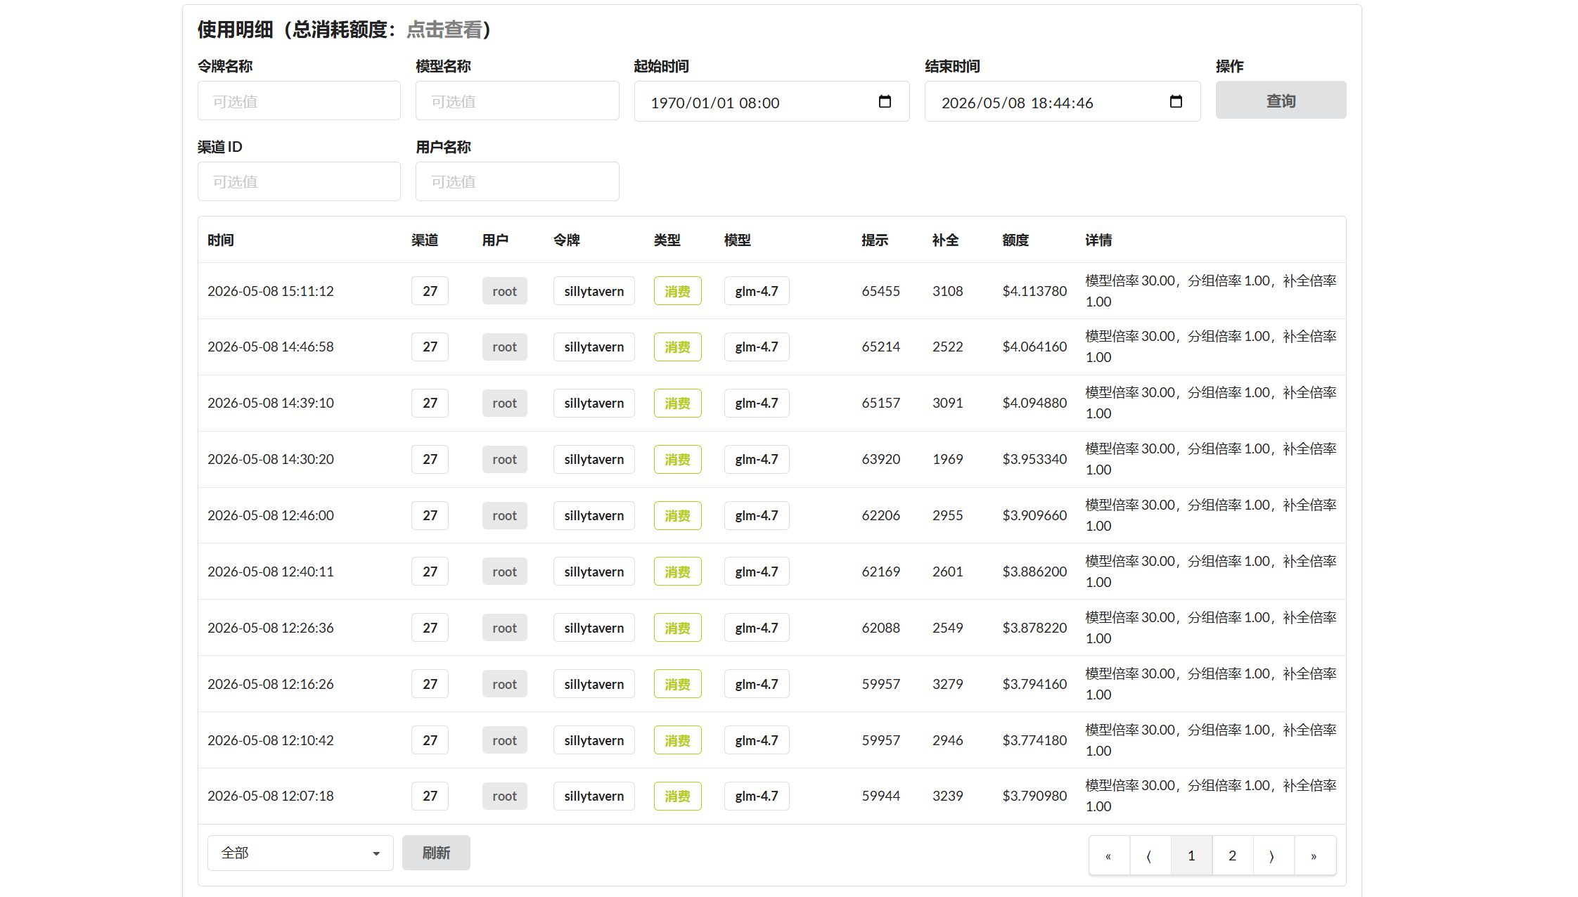1578x897 pixels.
Task: Click channel 27 in the 15:11:12 row
Action: pyautogui.click(x=430, y=291)
